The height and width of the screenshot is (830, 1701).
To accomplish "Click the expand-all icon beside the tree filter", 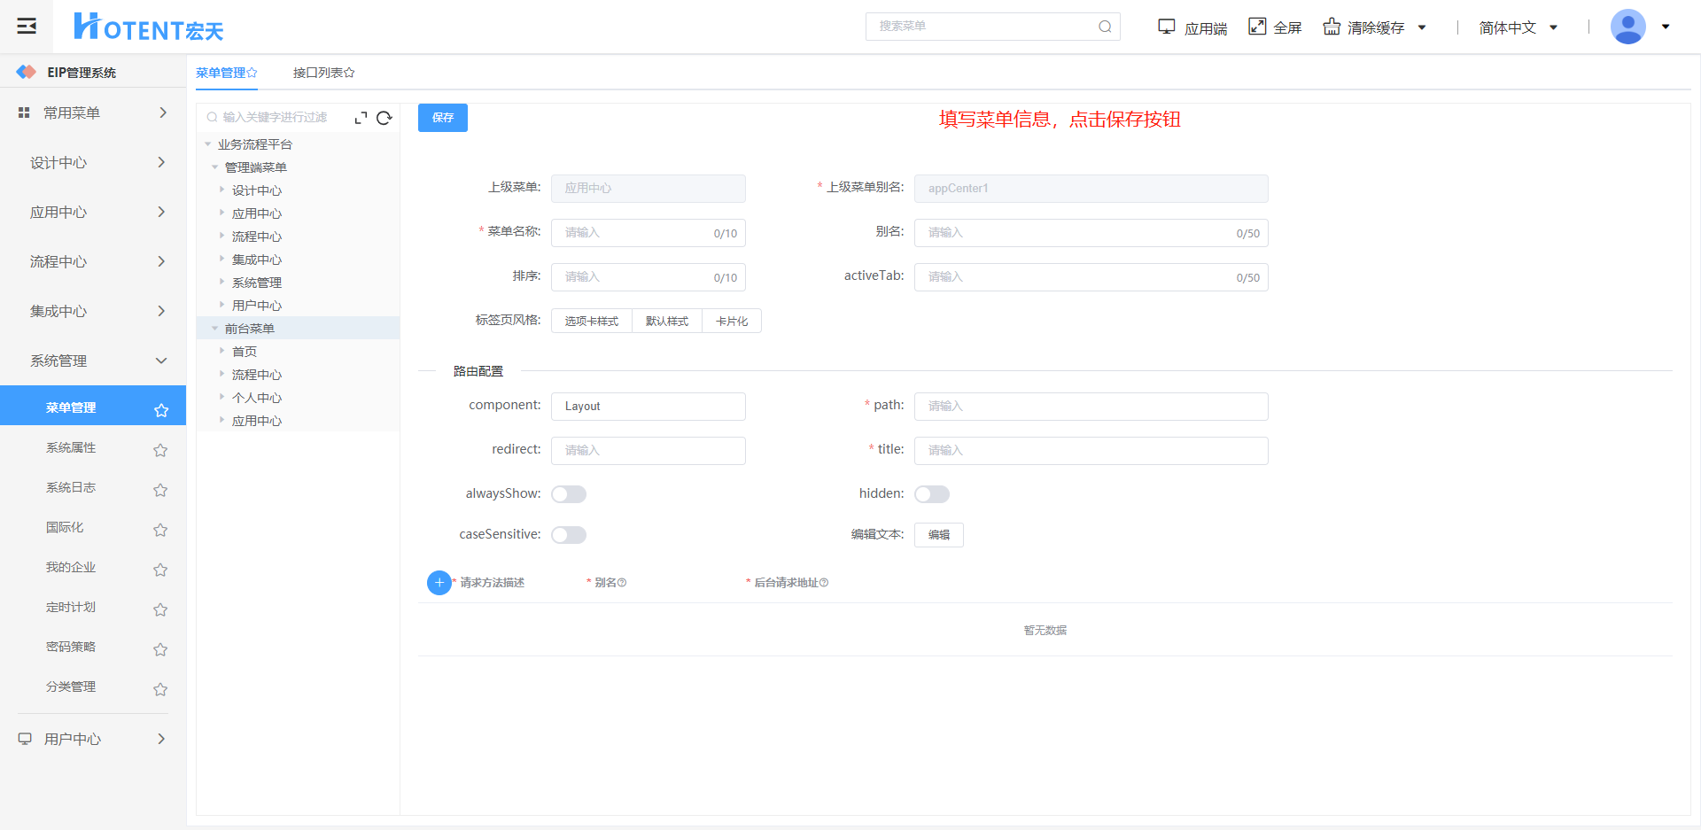I will [x=361, y=118].
